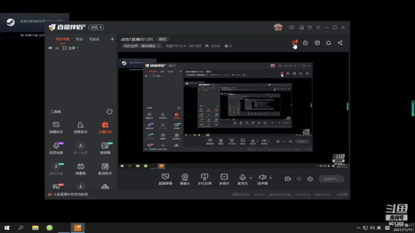Click the room number 601305 text

[195, 46]
